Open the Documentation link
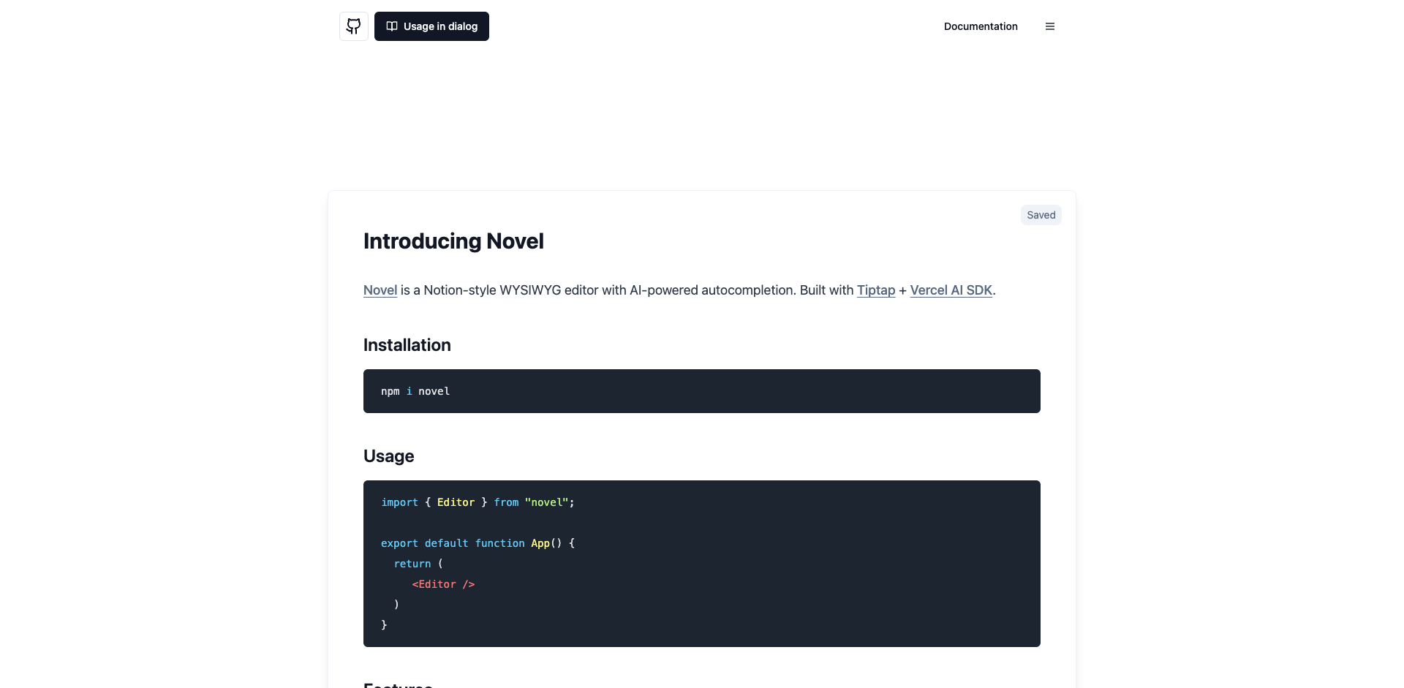The image size is (1404, 688). click(x=981, y=26)
